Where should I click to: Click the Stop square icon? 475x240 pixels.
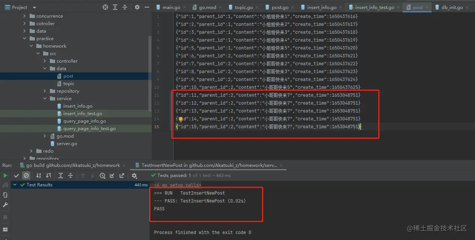5,217
